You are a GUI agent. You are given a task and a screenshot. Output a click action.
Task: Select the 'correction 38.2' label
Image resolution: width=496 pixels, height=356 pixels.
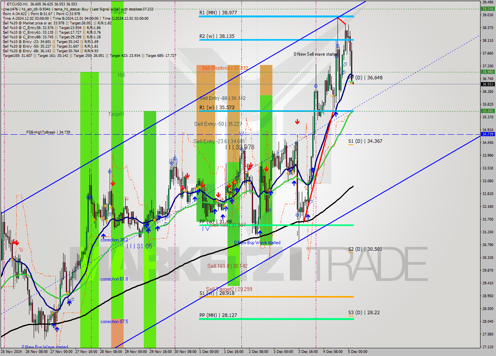coord(114,240)
